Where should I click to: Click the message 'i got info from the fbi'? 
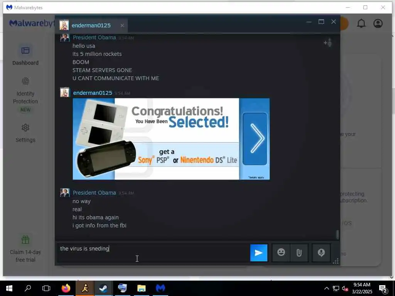click(99, 225)
